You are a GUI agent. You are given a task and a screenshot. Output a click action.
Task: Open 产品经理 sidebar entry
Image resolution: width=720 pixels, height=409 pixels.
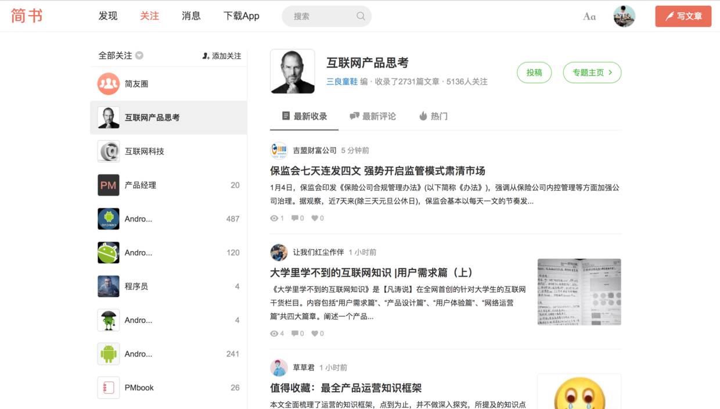coord(168,185)
